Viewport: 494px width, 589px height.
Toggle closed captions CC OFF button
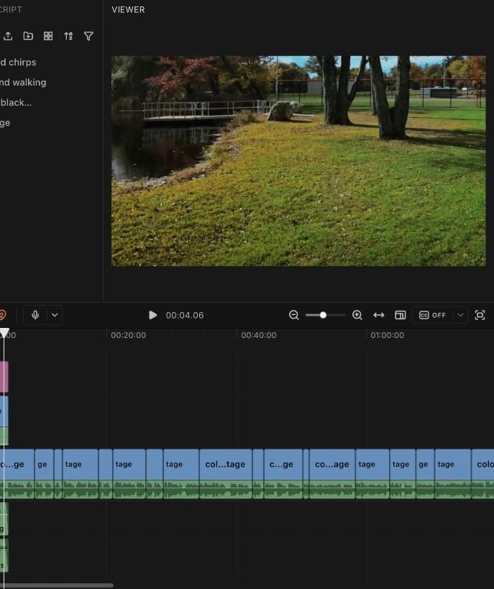pos(433,315)
